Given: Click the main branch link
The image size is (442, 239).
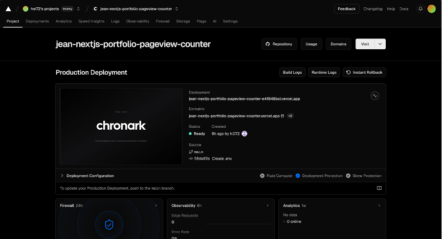Looking at the screenshot, I should pos(199,152).
